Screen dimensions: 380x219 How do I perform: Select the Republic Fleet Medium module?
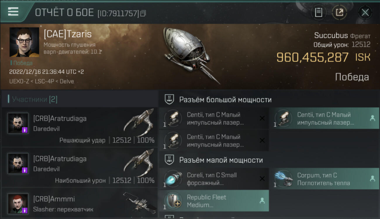[x=214, y=201]
